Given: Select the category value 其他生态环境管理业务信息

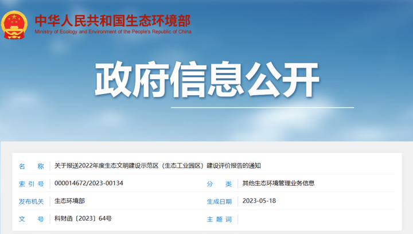Looking at the screenshot, I should (278, 183).
